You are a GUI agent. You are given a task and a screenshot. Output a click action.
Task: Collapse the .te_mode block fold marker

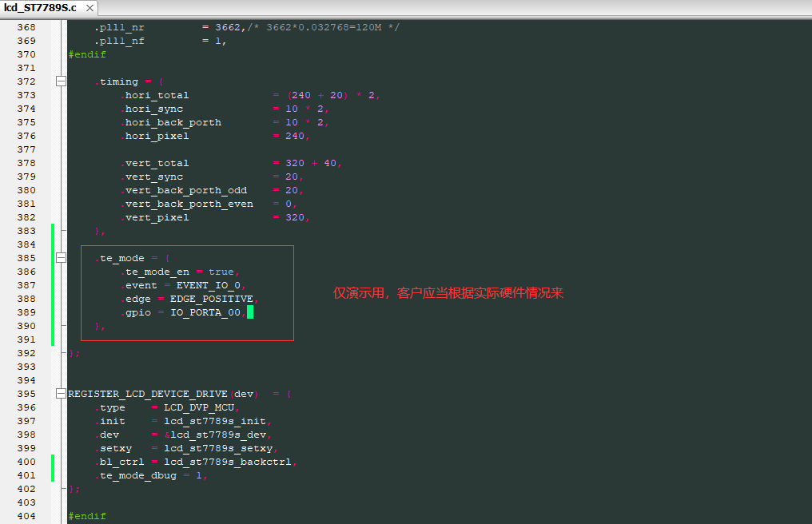(x=61, y=258)
